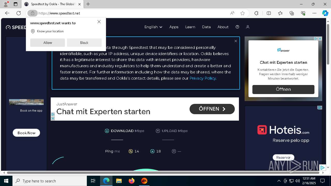Allow location access
331x186 pixels.
pos(48,43)
